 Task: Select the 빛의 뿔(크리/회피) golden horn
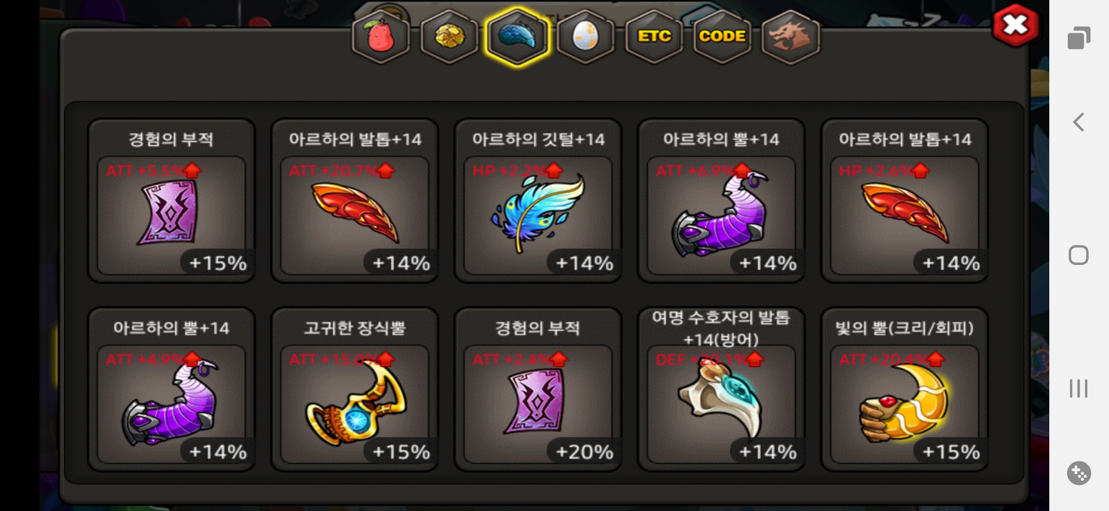[905, 389]
